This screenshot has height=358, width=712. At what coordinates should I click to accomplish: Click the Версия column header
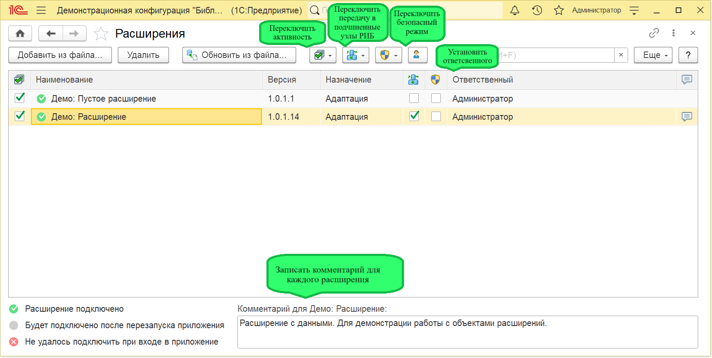click(x=282, y=80)
